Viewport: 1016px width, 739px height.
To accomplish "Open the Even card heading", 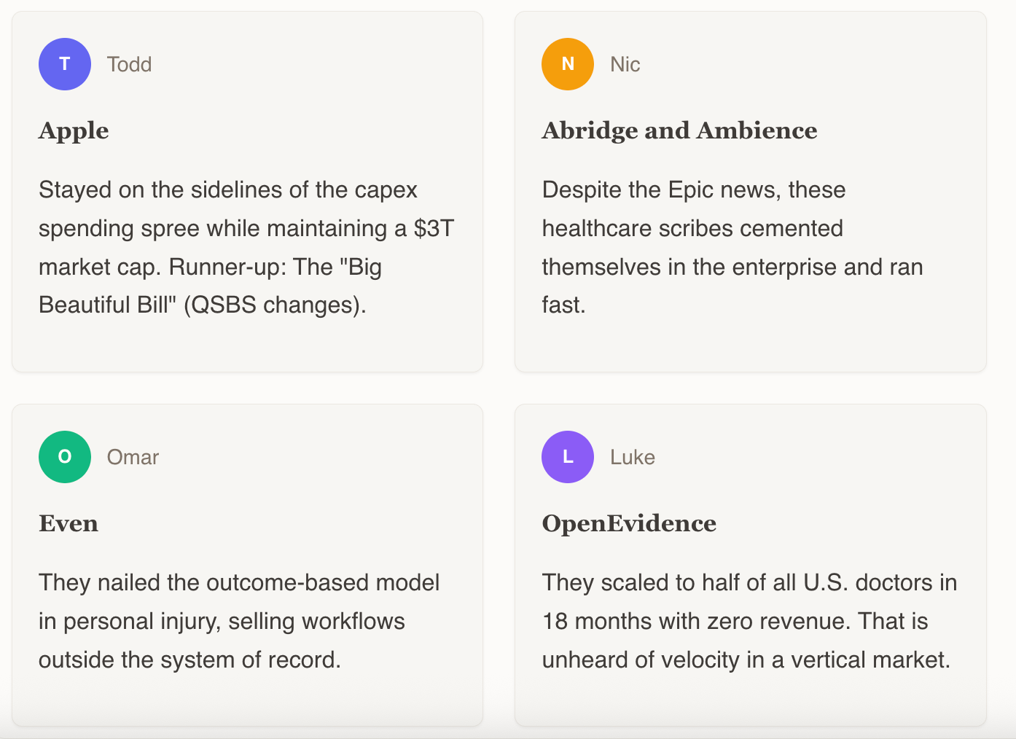I will coord(69,523).
